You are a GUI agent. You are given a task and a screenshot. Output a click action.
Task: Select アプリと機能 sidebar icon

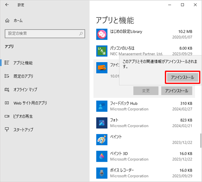point(7,63)
